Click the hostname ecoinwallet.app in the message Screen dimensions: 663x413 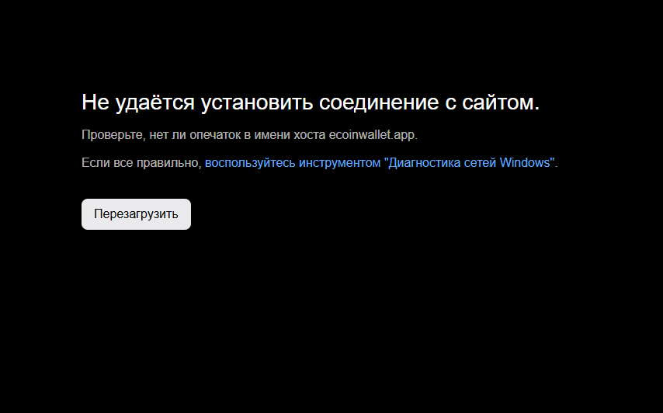(372, 134)
